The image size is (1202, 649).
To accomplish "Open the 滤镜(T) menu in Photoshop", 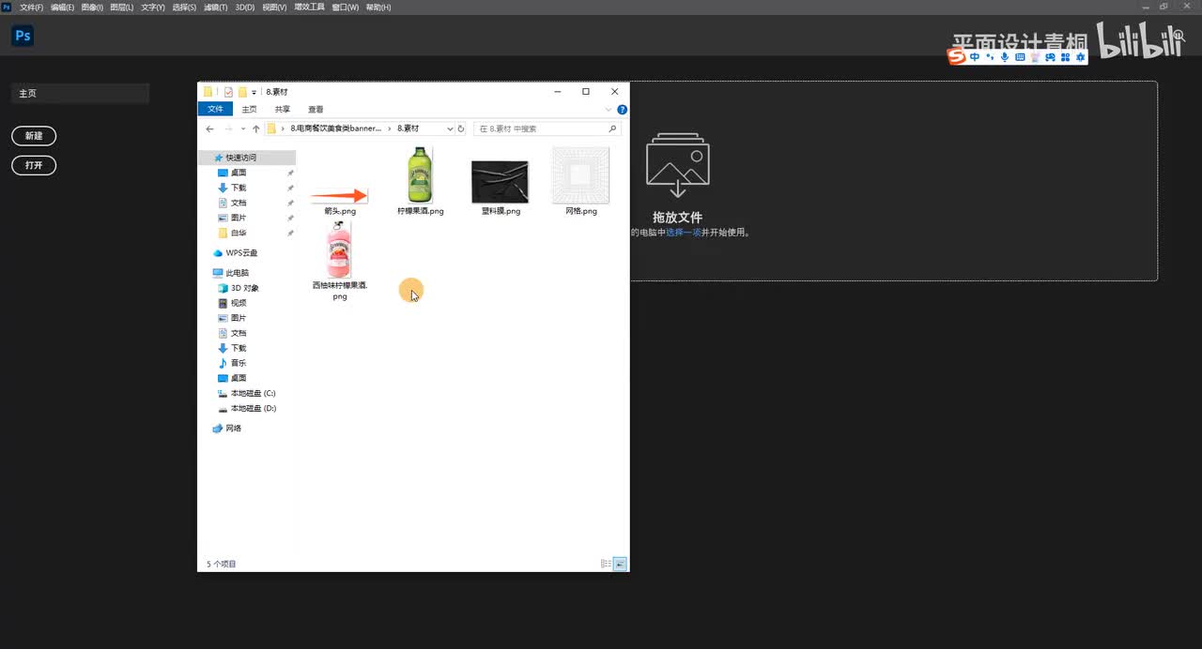I will [x=215, y=7].
